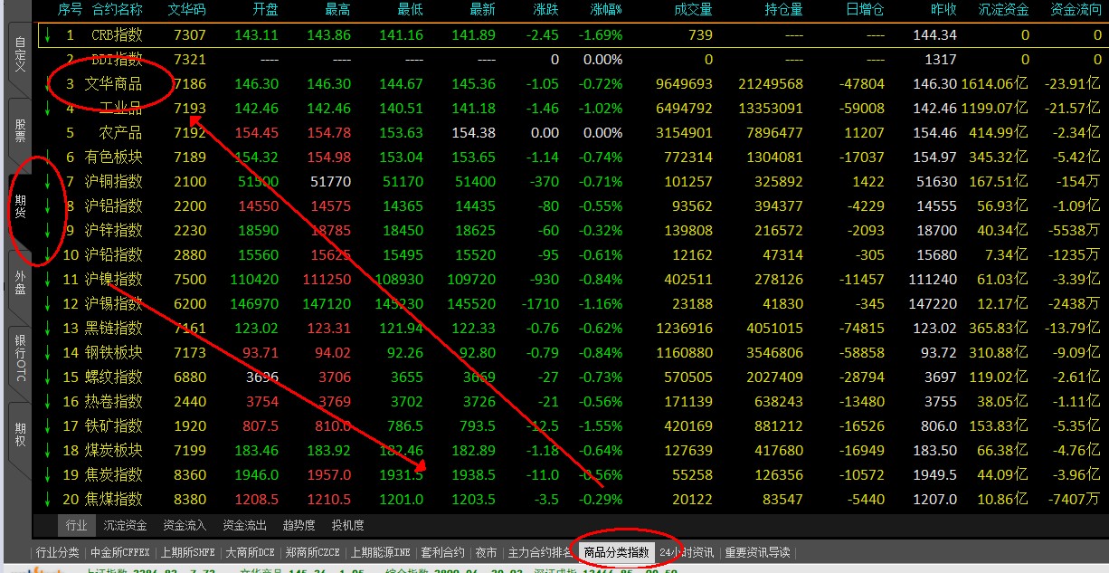Screen dimensions: 1109x573
Task: Switch to 沉淀资金 view tab
Action: pos(125,525)
